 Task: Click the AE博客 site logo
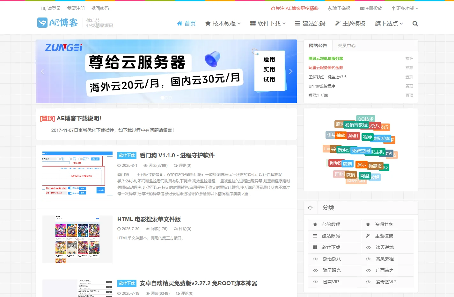58,23
